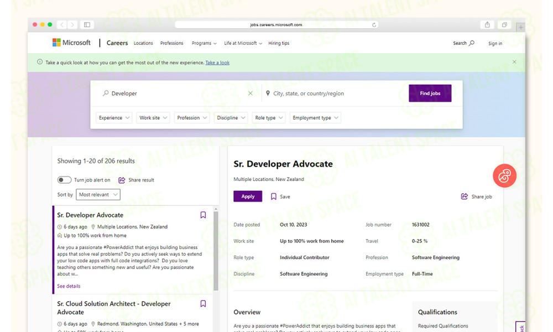Viewport: 553px width, 332px height.
Task: Click the Overview heading
Action: tap(247, 312)
